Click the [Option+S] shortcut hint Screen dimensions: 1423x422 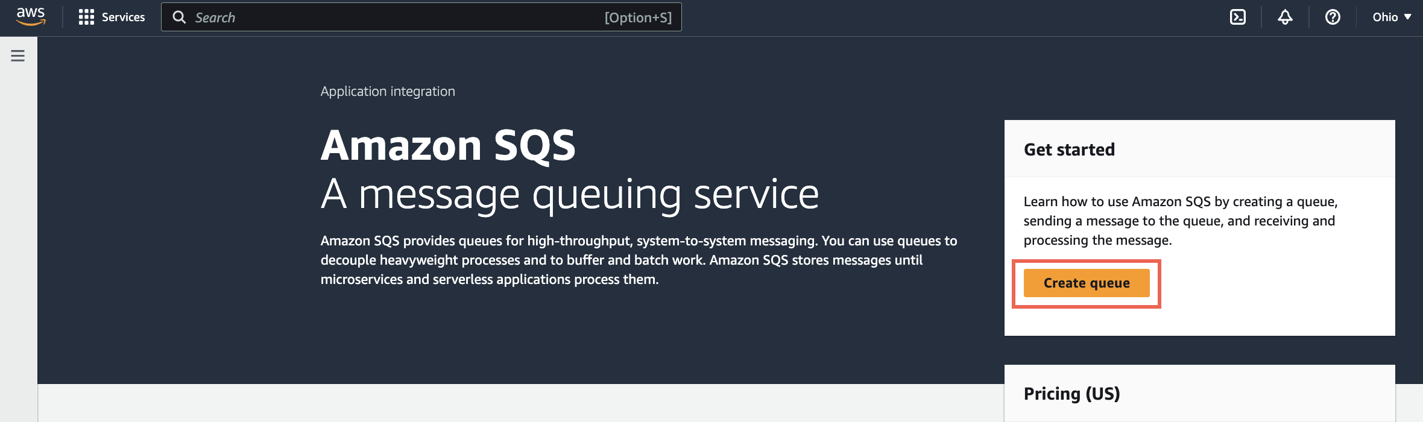[638, 17]
